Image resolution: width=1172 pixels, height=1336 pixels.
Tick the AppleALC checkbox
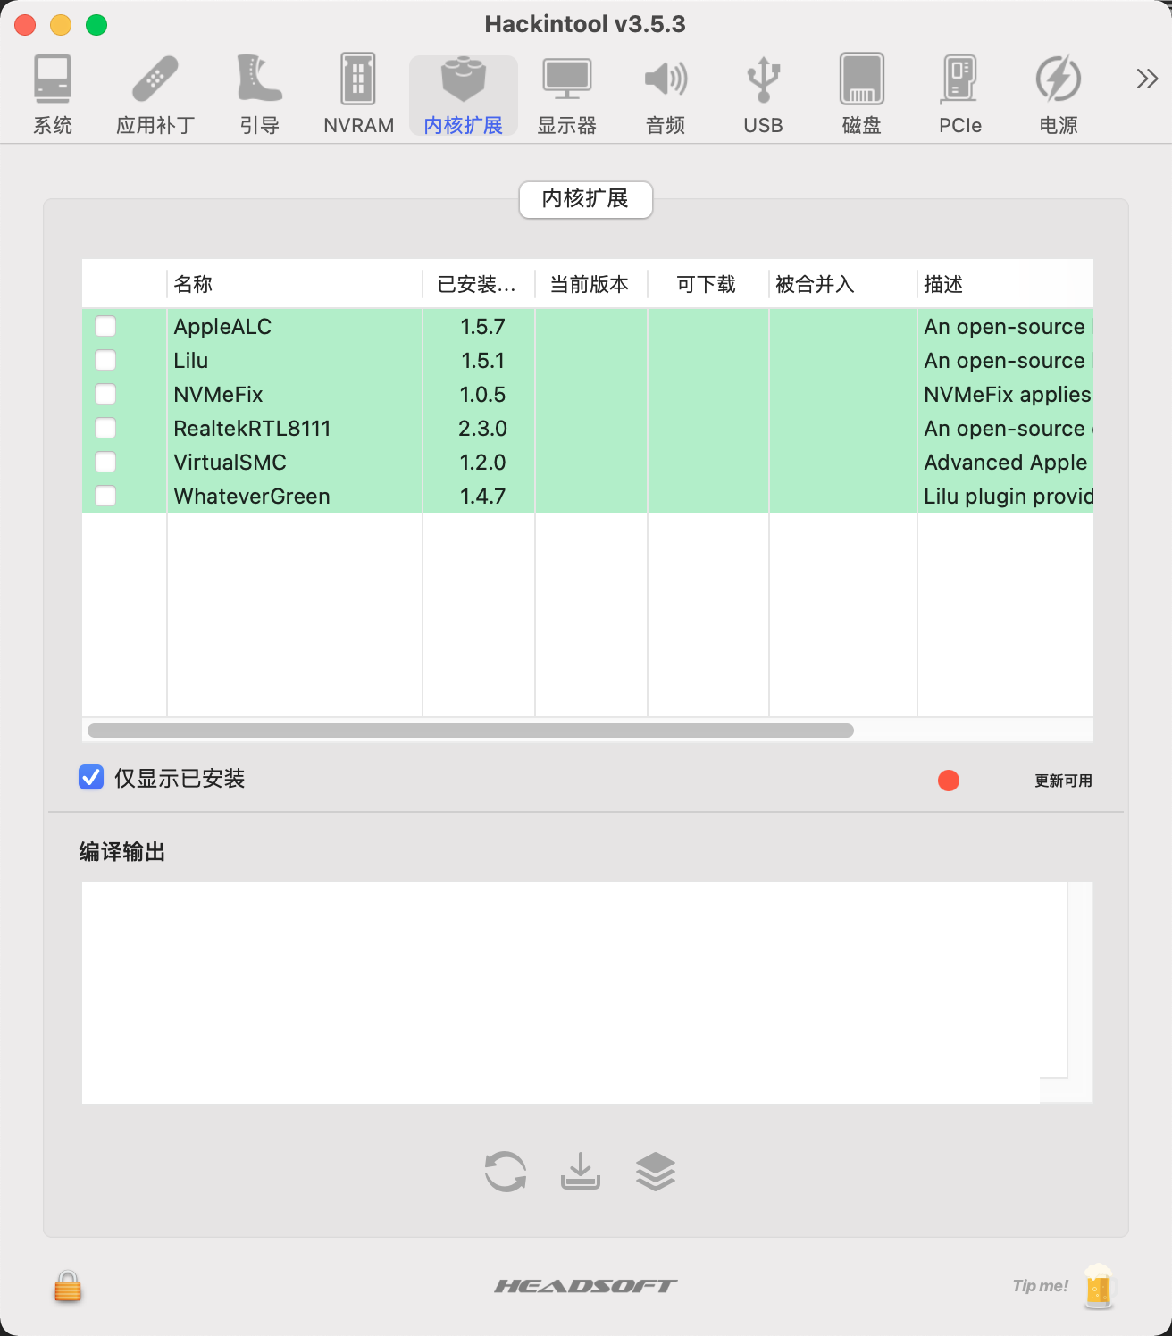click(x=105, y=326)
